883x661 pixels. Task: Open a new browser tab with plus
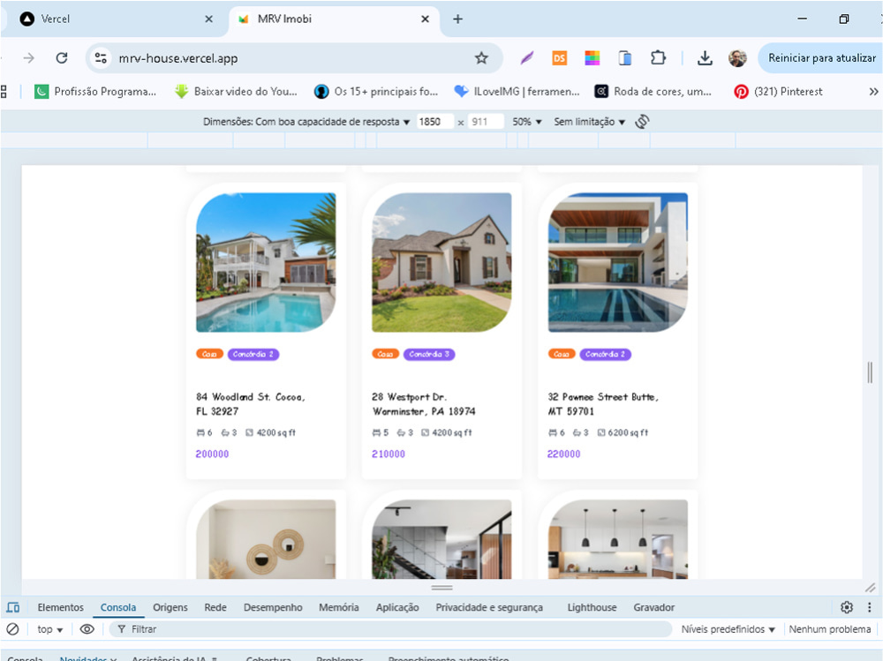(x=457, y=19)
